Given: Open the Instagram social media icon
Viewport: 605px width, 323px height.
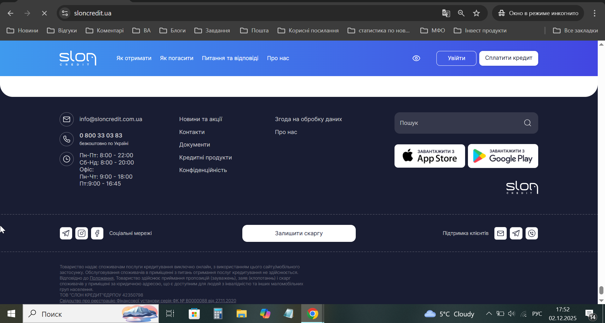Looking at the screenshot, I should click(x=82, y=233).
